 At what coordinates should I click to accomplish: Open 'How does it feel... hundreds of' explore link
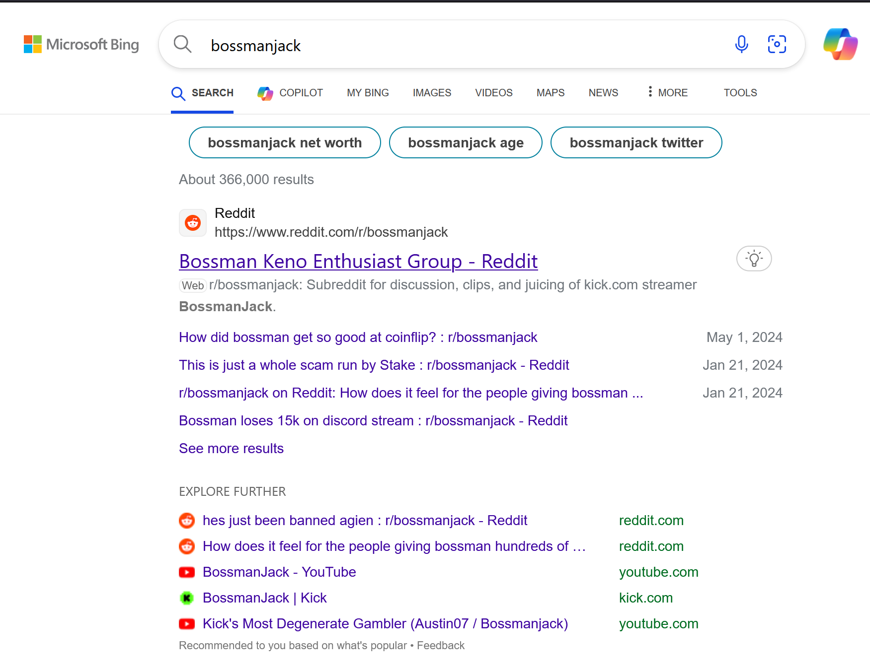pyautogui.click(x=394, y=546)
